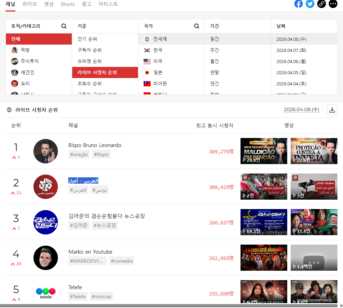The image size is (343, 308).
Task: Copy the page link icon
Action: coord(321,4)
